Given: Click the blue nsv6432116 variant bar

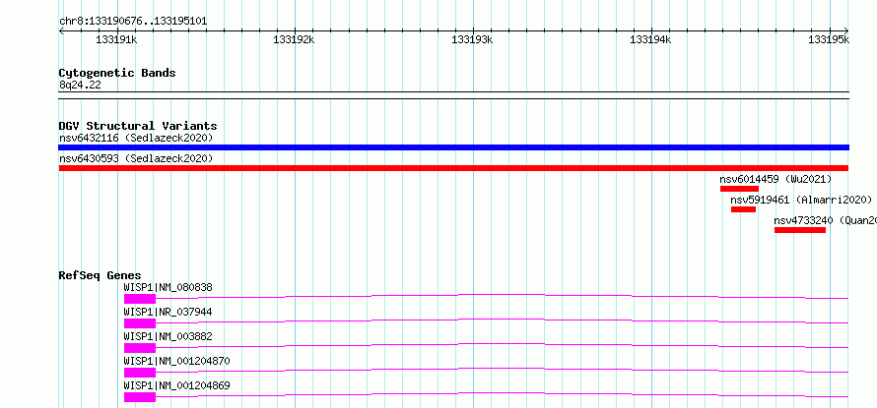Looking at the screenshot, I should 453,147.
